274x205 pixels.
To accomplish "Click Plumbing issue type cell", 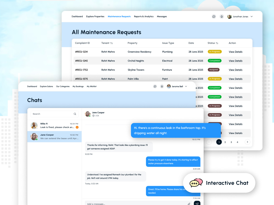I will coord(167,52).
